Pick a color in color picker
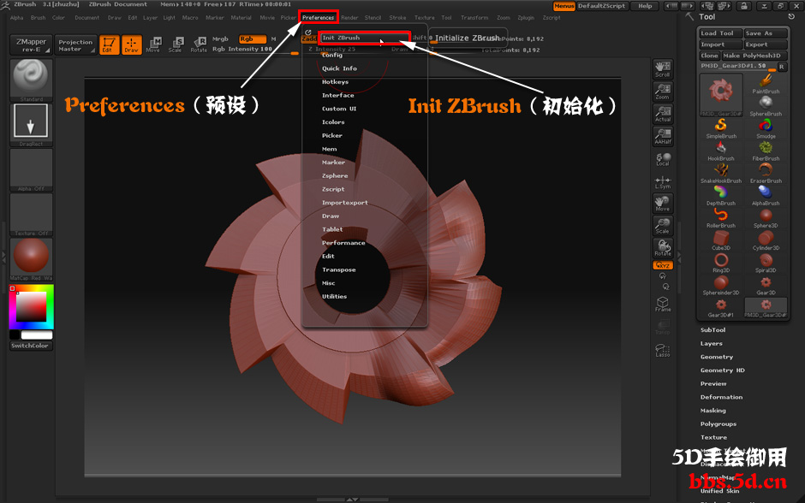Image resolution: width=805 pixels, height=503 pixels. pyautogui.click(x=32, y=307)
